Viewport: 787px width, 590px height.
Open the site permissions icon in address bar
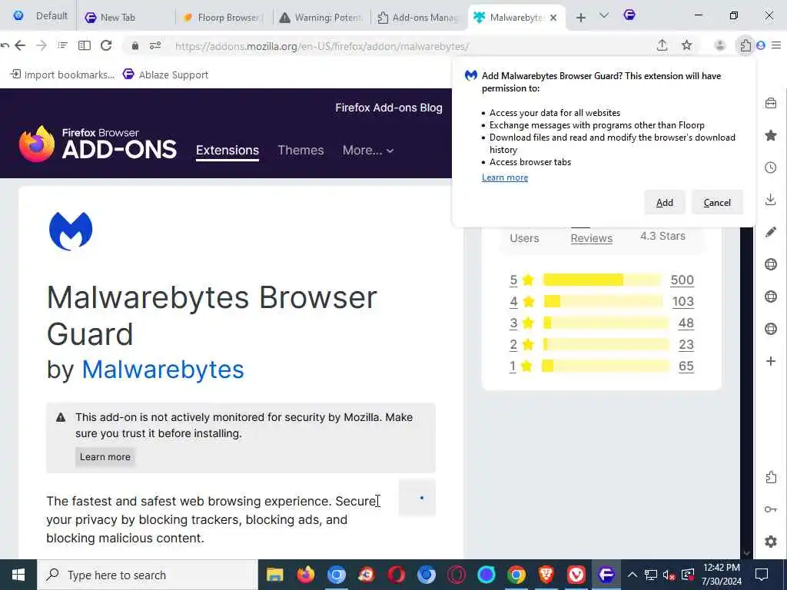click(155, 45)
